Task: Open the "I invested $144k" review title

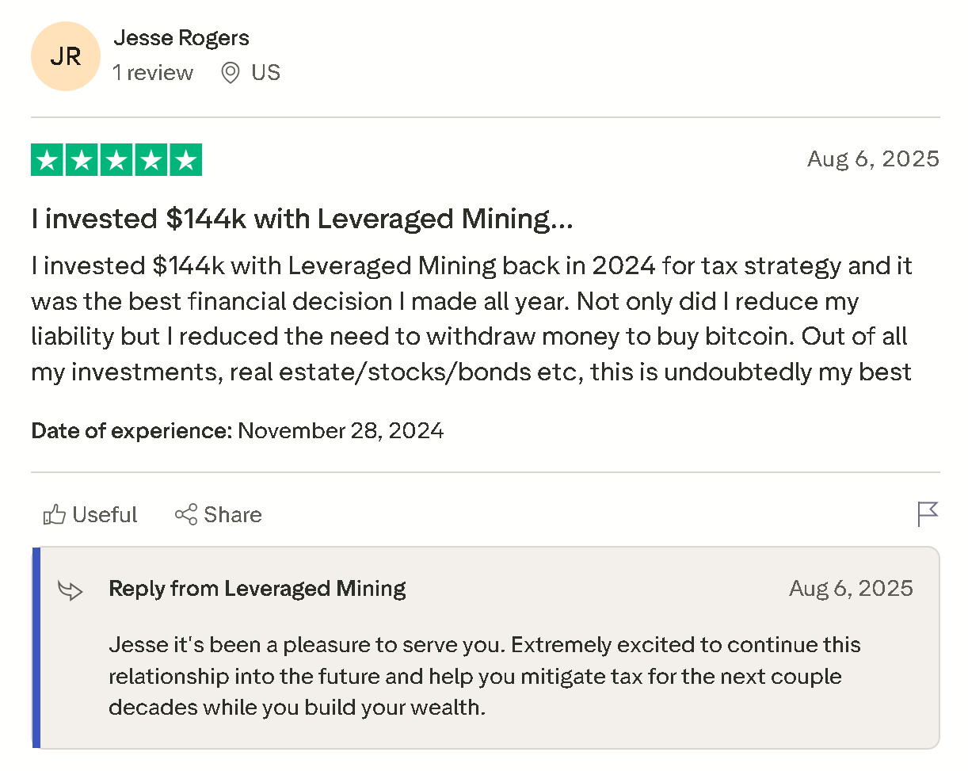Action: point(302,219)
